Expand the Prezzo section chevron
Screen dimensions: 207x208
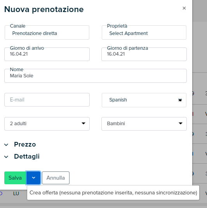pos(6,145)
